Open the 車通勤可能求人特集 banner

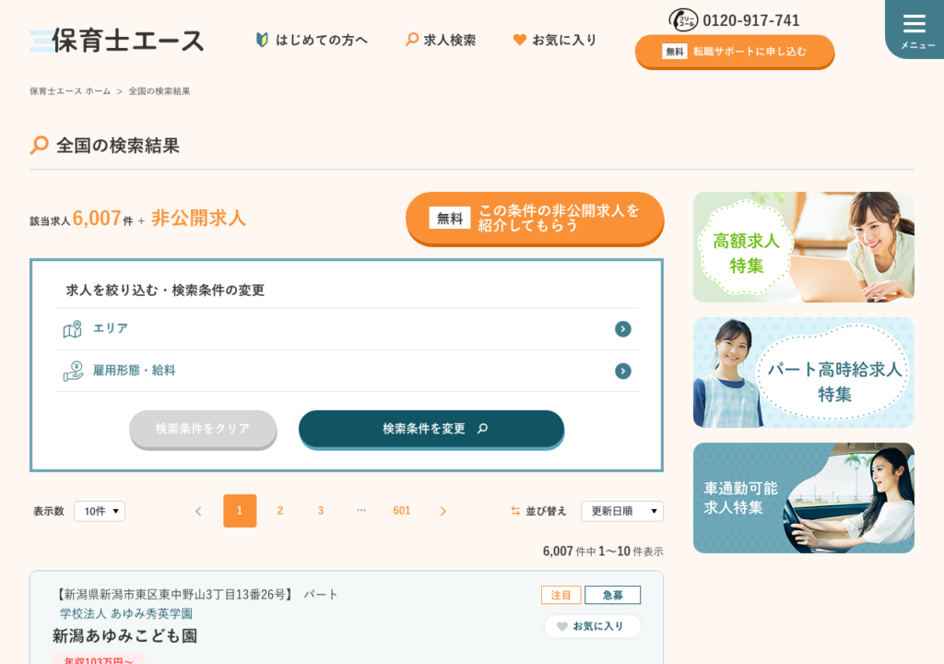804,498
